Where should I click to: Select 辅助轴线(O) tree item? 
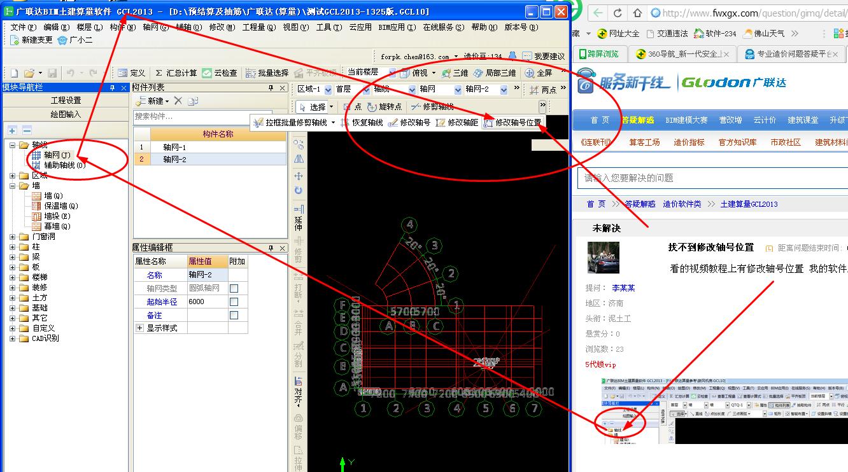pyautogui.click(x=59, y=165)
